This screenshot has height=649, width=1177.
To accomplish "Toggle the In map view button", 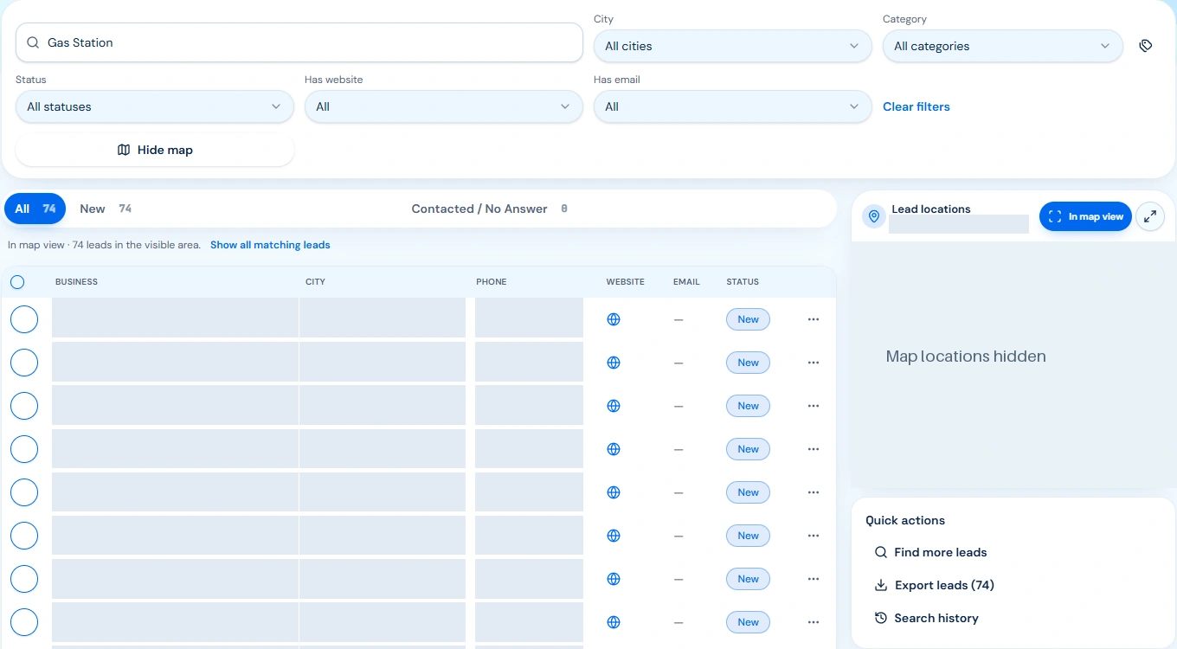I will click(x=1085, y=216).
